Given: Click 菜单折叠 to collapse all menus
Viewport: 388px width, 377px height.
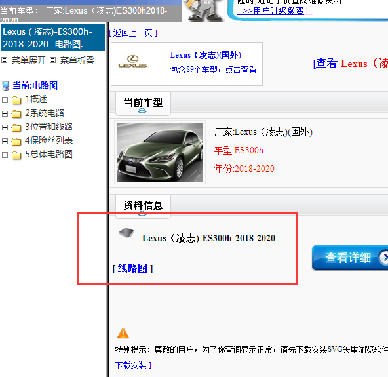Looking at the screenshot, I should tap(77, 60).
